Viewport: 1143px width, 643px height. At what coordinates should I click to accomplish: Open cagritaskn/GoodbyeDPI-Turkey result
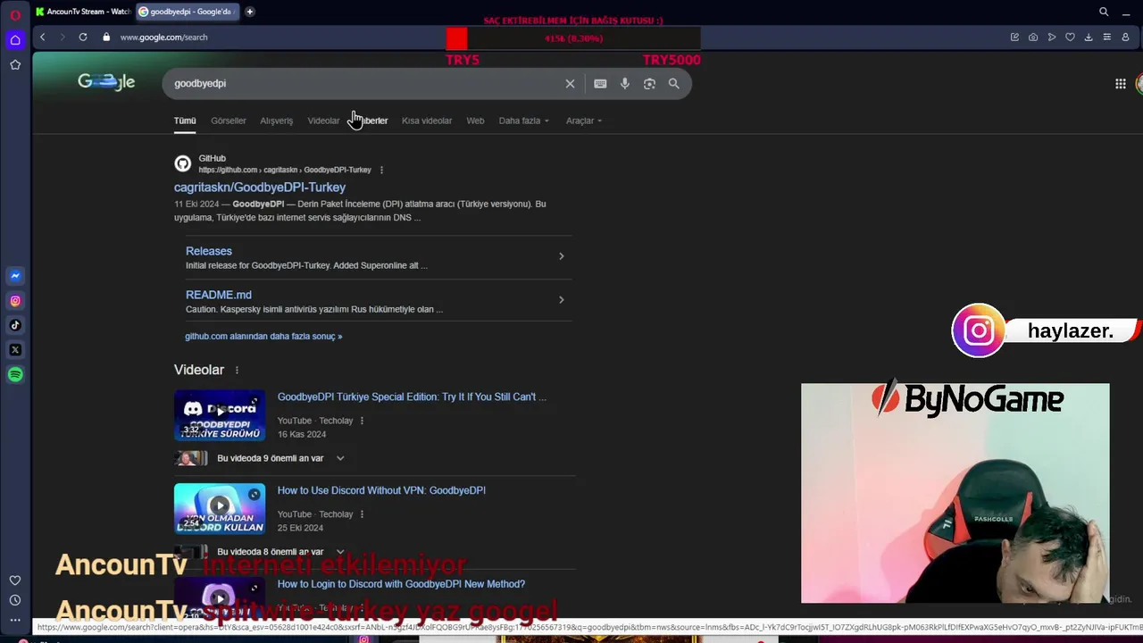(260, 188)
